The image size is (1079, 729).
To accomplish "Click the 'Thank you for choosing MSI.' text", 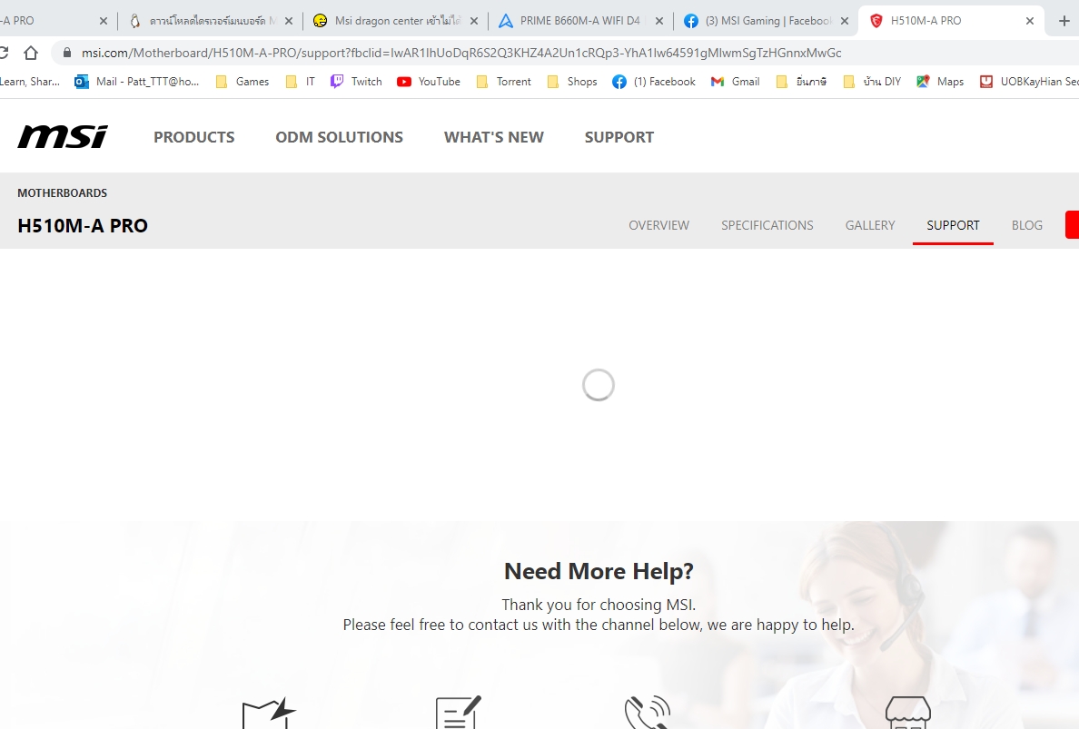I will [x=599, y=605].
